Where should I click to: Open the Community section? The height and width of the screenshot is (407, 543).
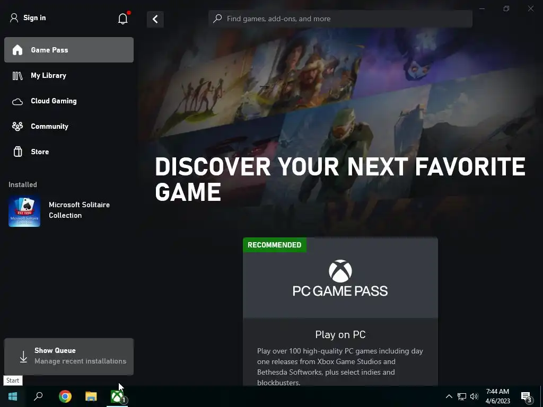(x=69, y=126)
